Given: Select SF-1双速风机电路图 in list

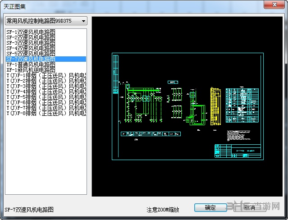Looking at the screenshot, I should pyautogui.click(x=31, y=32).
